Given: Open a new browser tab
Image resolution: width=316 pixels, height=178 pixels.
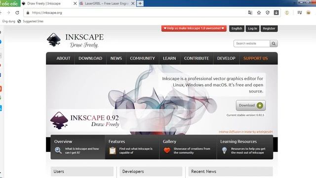Looking at the screenshot, I should point(140,3).
